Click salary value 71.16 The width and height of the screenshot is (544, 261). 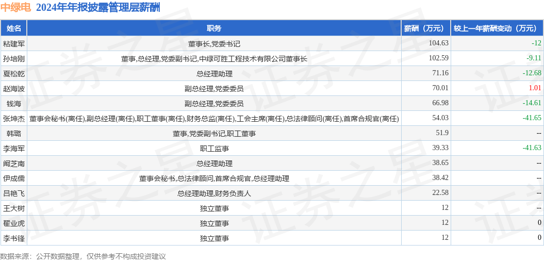tap(440, 73)
